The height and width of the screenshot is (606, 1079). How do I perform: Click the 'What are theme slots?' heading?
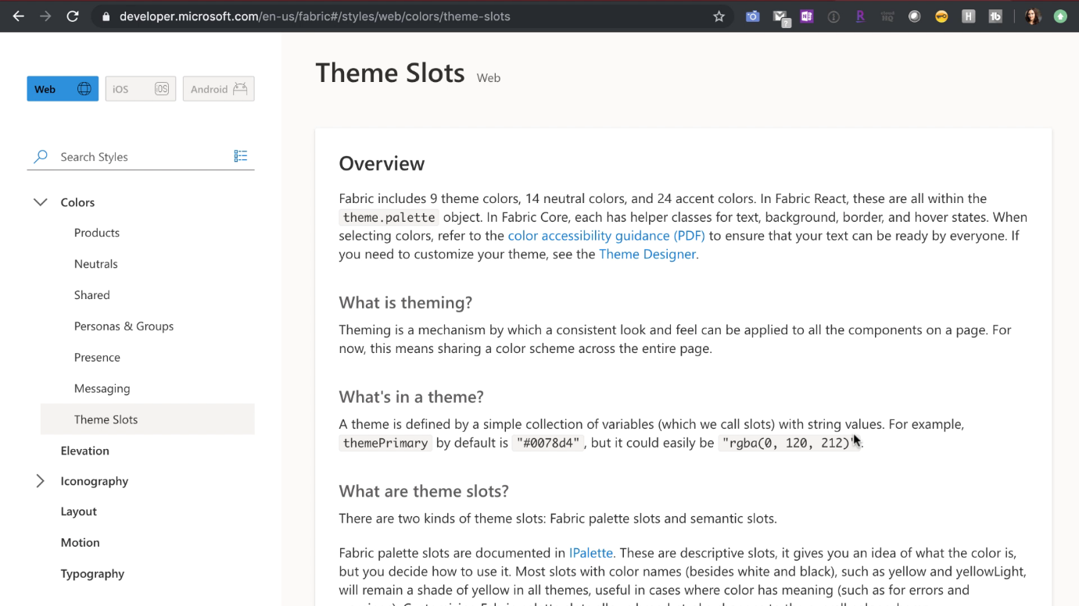point(424,492)
